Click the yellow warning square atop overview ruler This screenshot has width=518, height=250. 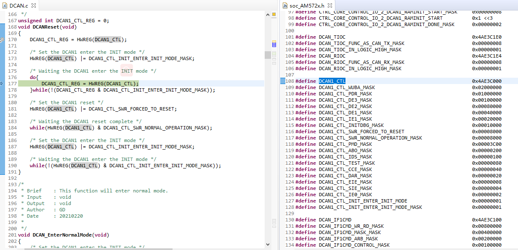tap(274, 15)
